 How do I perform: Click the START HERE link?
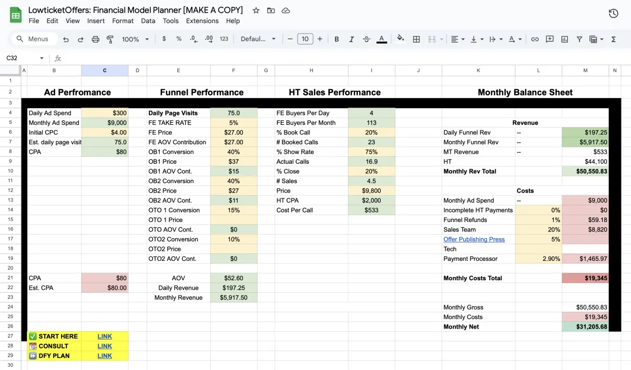click(105, 336)
